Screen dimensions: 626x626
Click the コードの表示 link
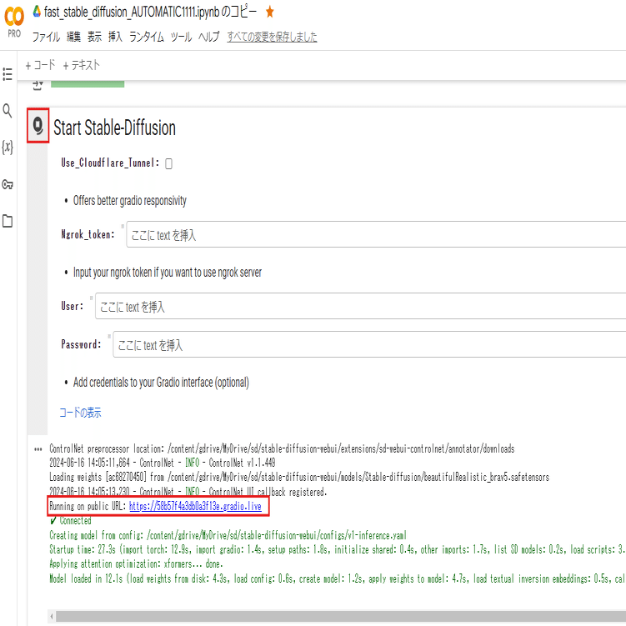pyautogui.click(x=80, y=413)
